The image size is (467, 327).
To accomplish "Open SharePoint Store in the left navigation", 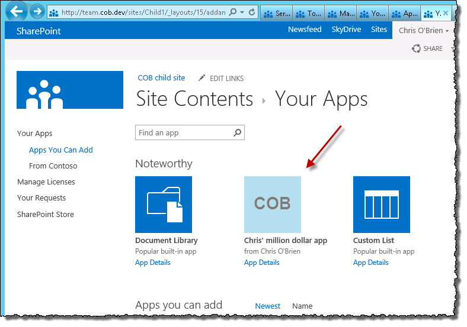I will pos(45,214).
